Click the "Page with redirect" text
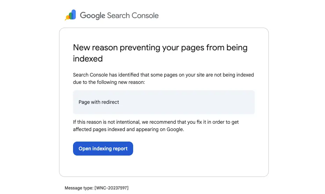Viewport: 325px width, 194px height. 99,102
